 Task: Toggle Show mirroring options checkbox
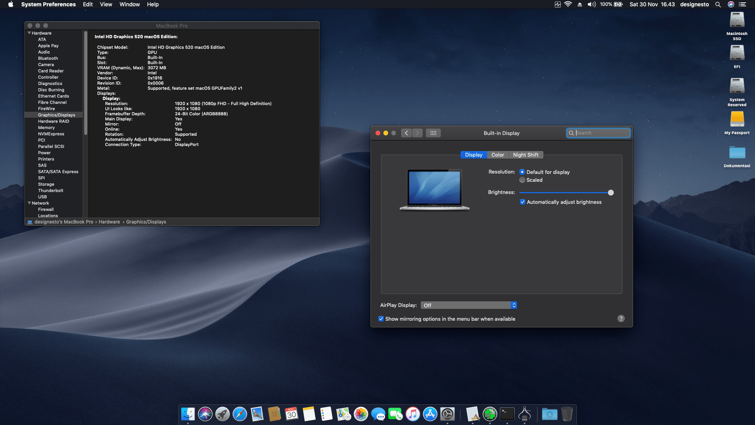(381, 319)
